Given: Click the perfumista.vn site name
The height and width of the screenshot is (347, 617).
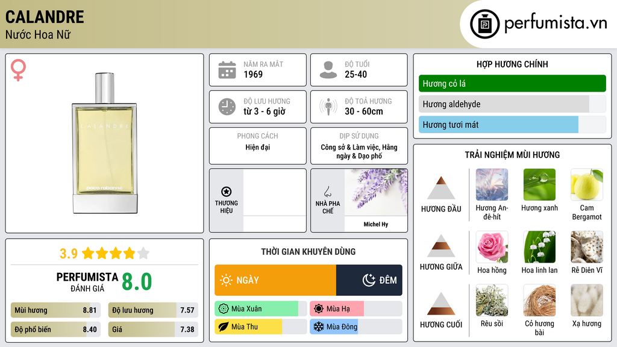Looking at the screenshot, I should pyautogui.click(x=556, y=23).
